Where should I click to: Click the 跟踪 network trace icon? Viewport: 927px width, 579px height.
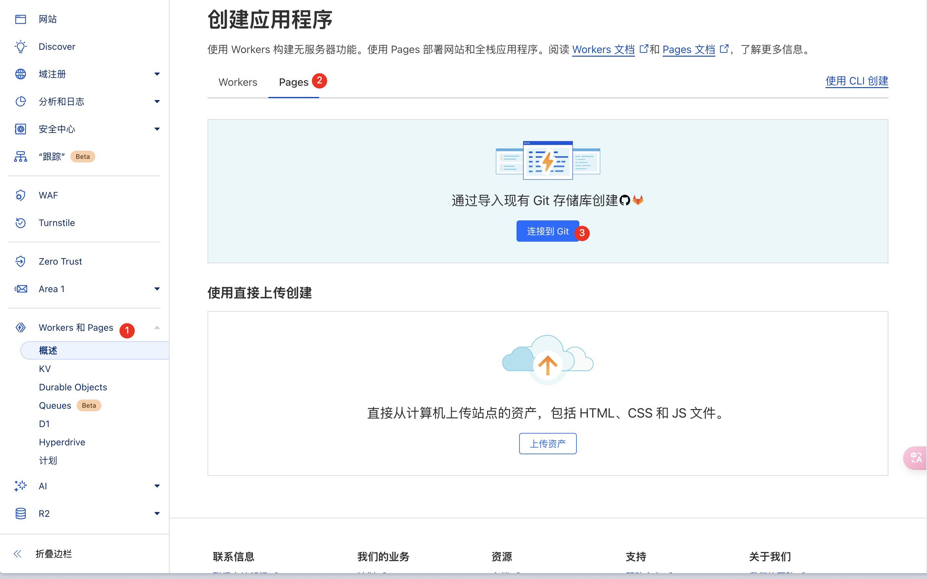tap(21, 157)
